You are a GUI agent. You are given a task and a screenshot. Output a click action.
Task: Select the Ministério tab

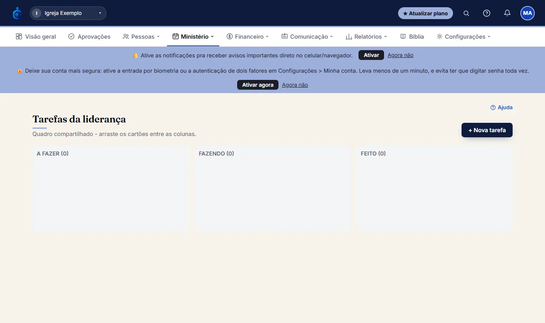[193, 37]
